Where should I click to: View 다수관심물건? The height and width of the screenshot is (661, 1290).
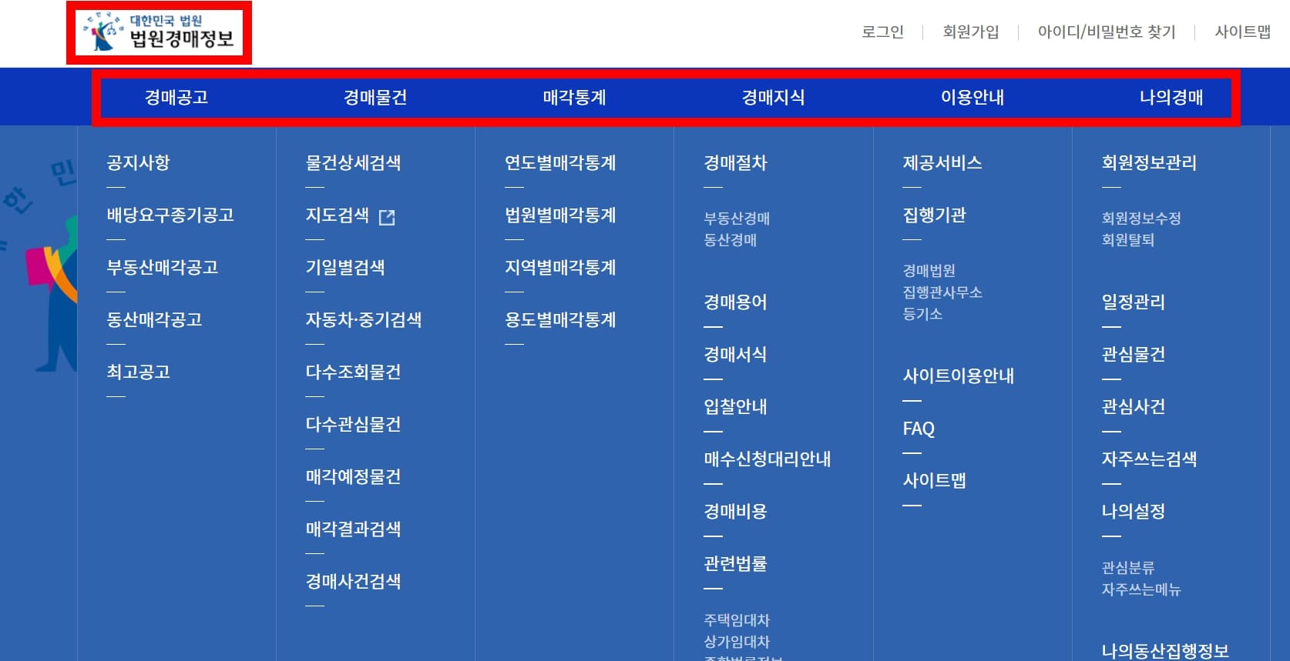pyautogui.click(x=353, y=424)
